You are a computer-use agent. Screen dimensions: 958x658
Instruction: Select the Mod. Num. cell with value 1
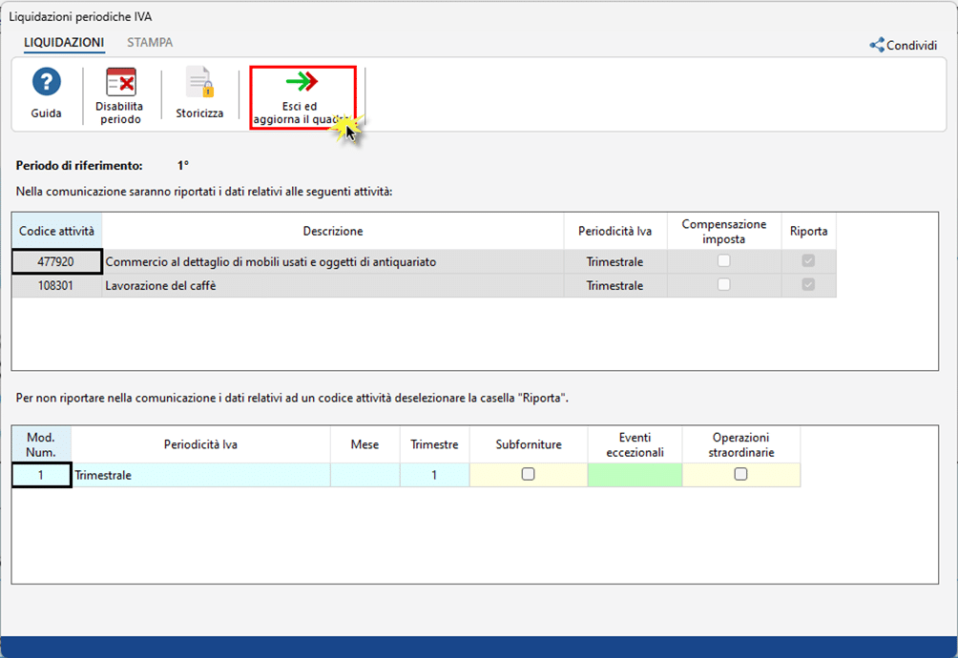point(41,475)
